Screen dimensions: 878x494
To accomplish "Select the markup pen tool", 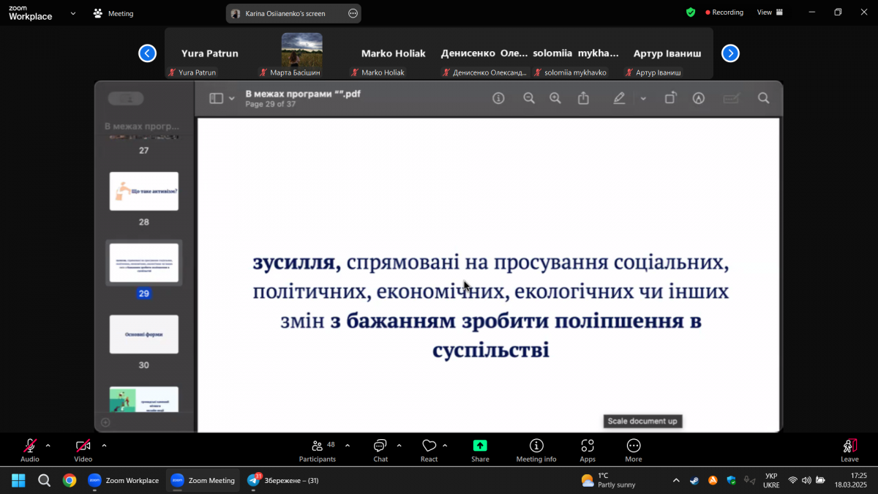I will pos(619,97).
